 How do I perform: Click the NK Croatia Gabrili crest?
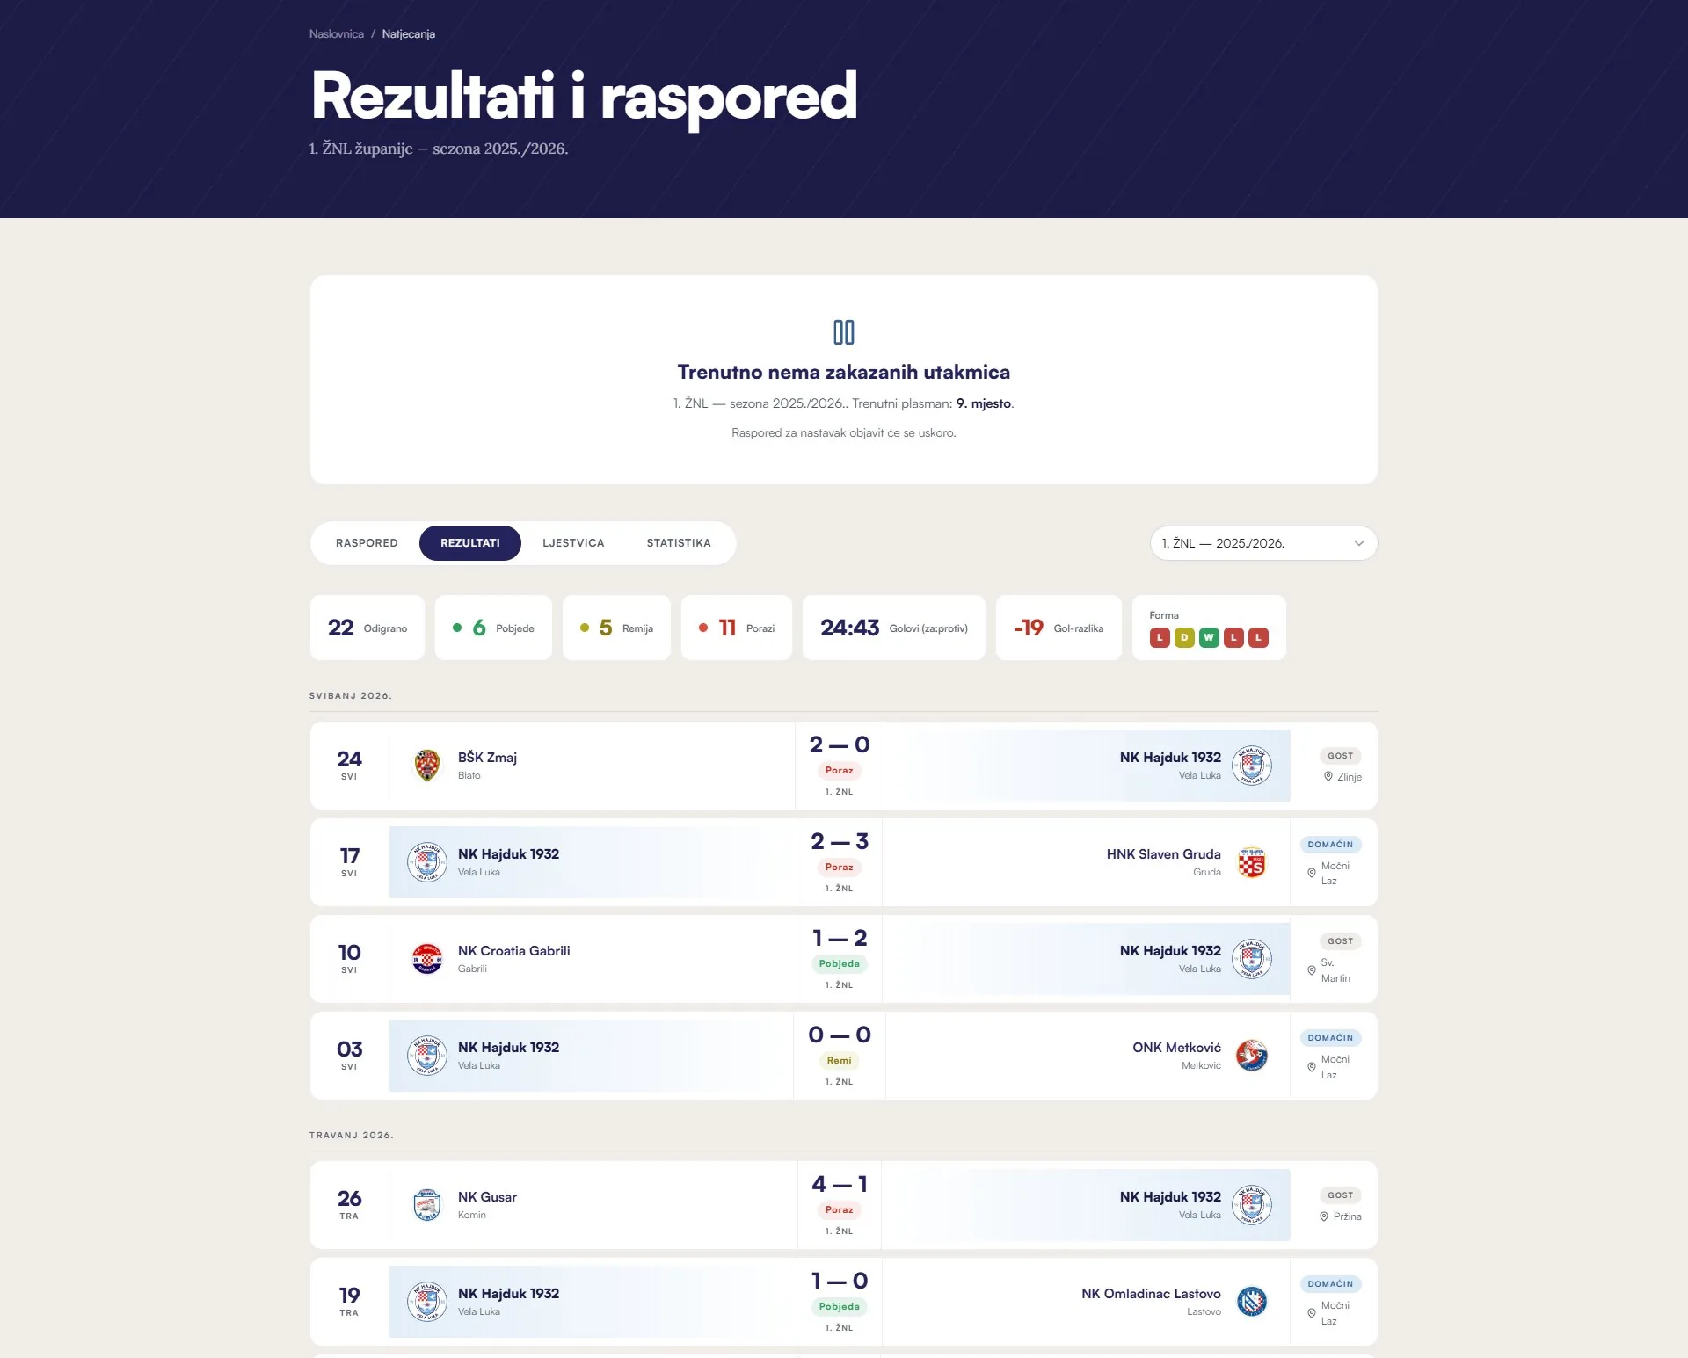(x=427, y=959)
